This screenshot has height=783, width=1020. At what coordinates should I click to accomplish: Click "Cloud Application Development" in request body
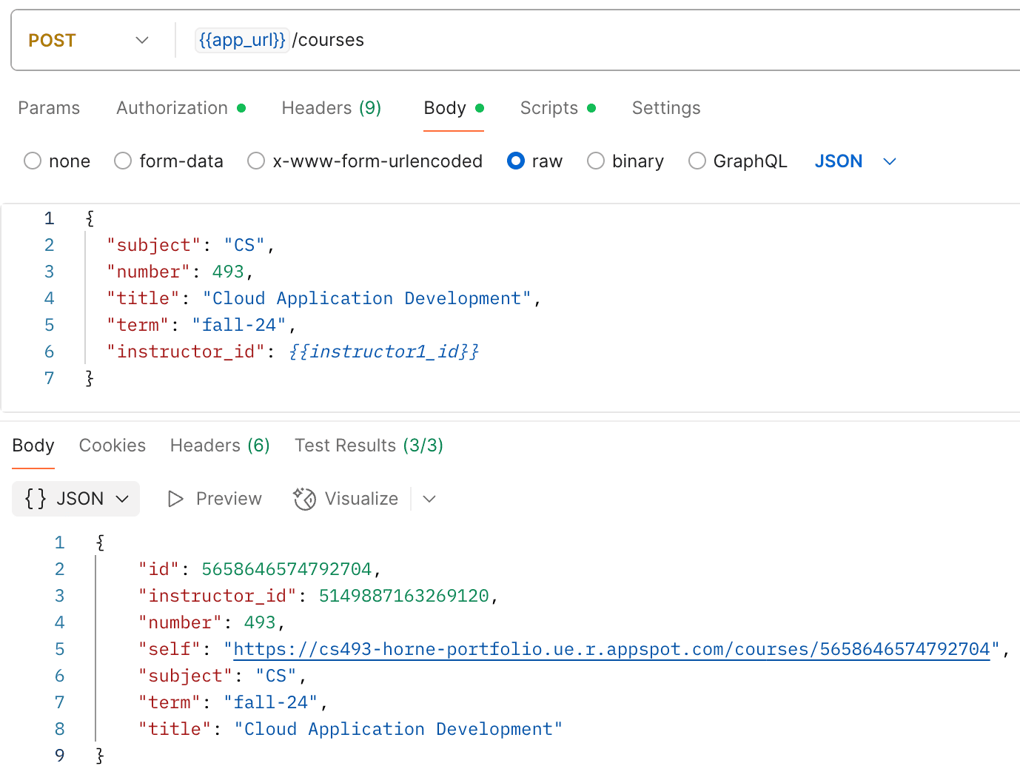tap(367, 298)
